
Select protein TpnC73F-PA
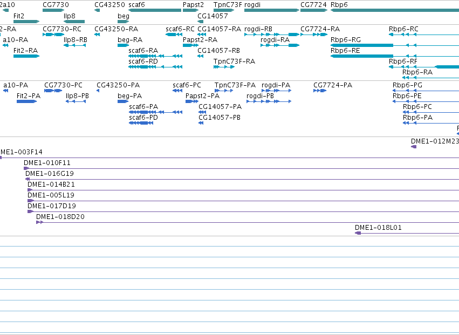(224, 91)
